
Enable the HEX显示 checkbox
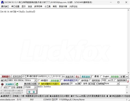point(39,80)
